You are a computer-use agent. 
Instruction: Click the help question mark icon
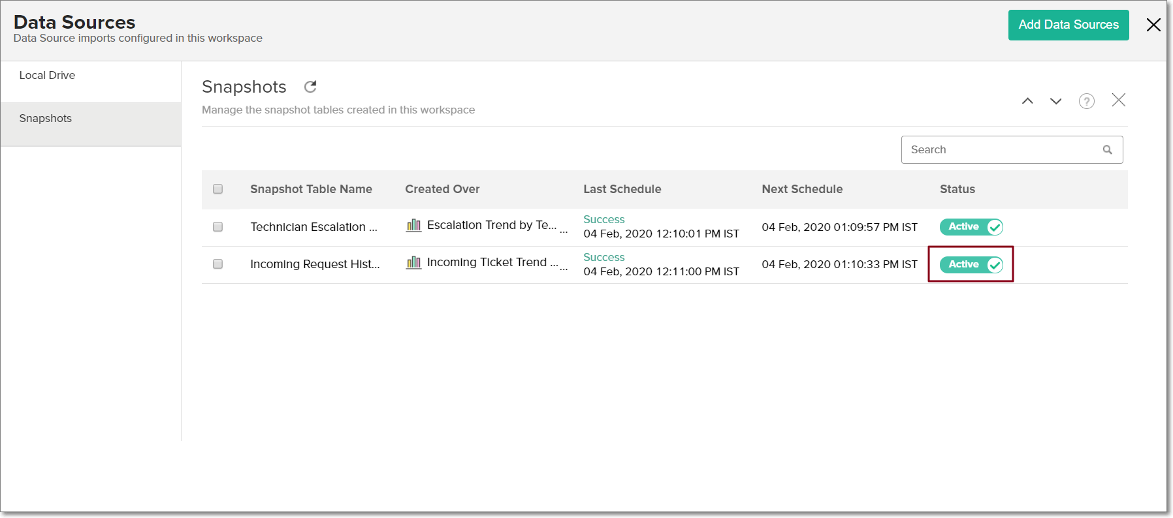[1086, 101]
